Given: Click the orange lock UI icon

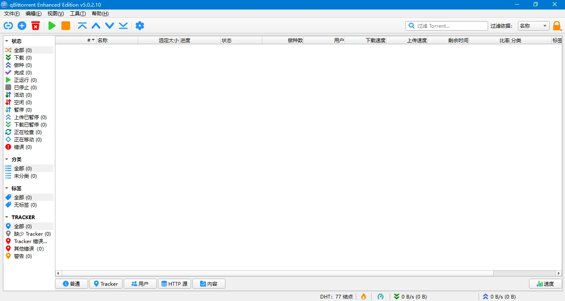Looking at the screenshot, I should coord(557,26).
